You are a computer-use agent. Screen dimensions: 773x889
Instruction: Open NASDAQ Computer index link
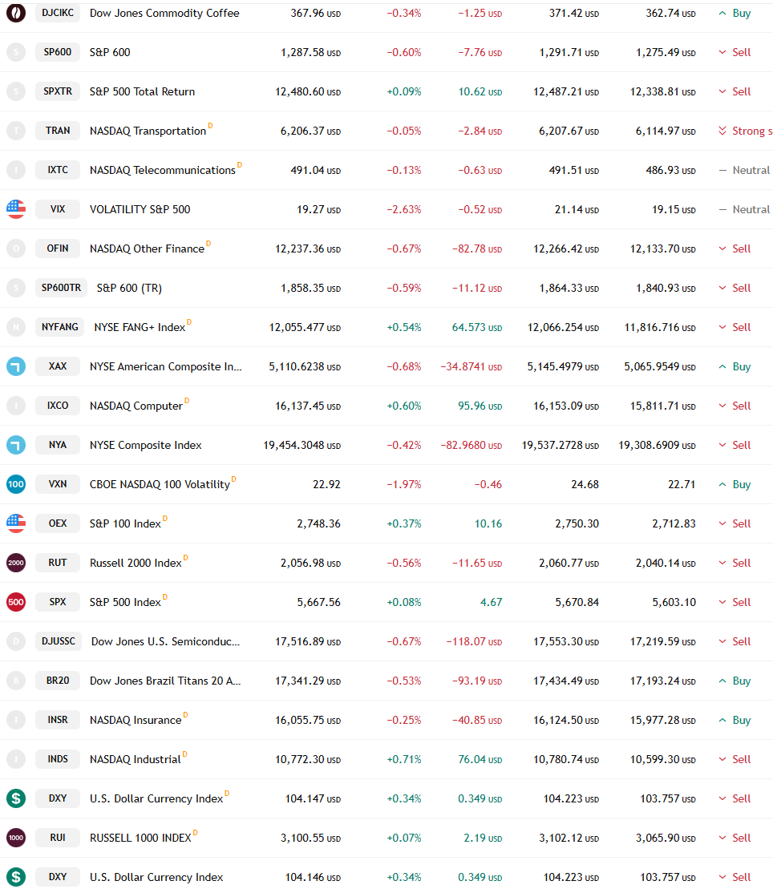click(136, 406)
